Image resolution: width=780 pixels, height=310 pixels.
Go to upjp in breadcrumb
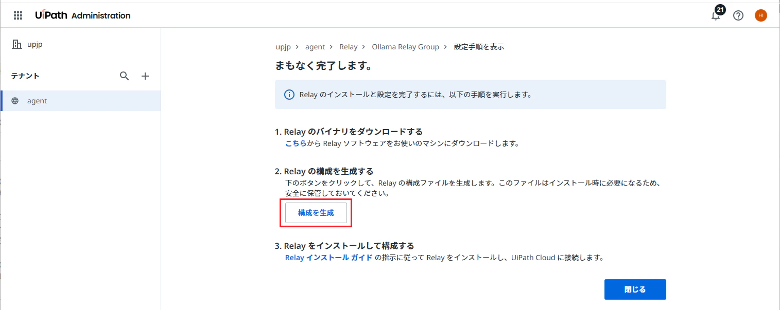283,47
